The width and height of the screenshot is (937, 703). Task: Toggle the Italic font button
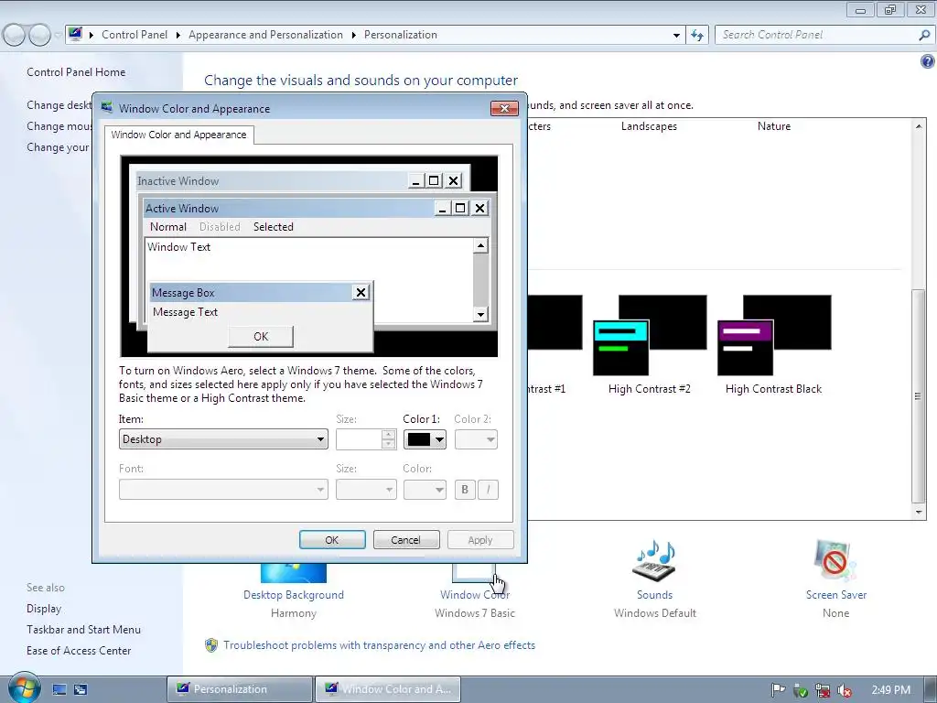pyautogui.click(x=489, y=490)
